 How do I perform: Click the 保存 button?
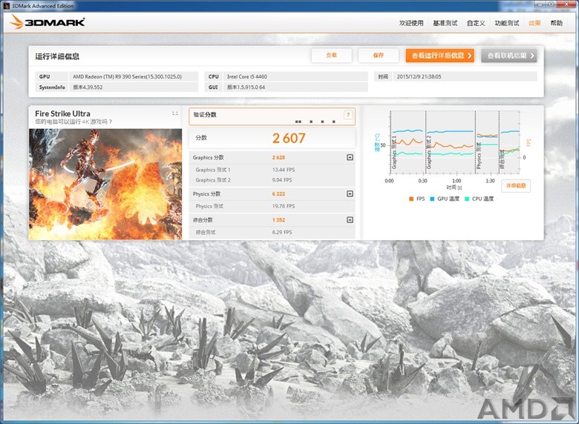(x=378, y=56)
